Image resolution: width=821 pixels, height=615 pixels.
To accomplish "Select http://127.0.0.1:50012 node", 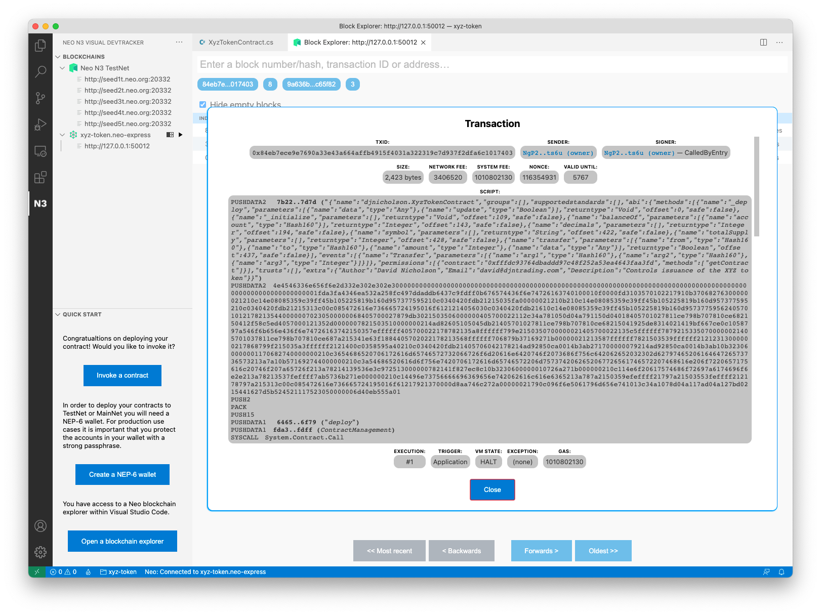I will point(117,146).
